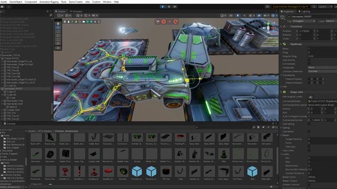Select the Hand view tool in the scene
The height and width of the screenshot is (189, 337).
(58, 23)
